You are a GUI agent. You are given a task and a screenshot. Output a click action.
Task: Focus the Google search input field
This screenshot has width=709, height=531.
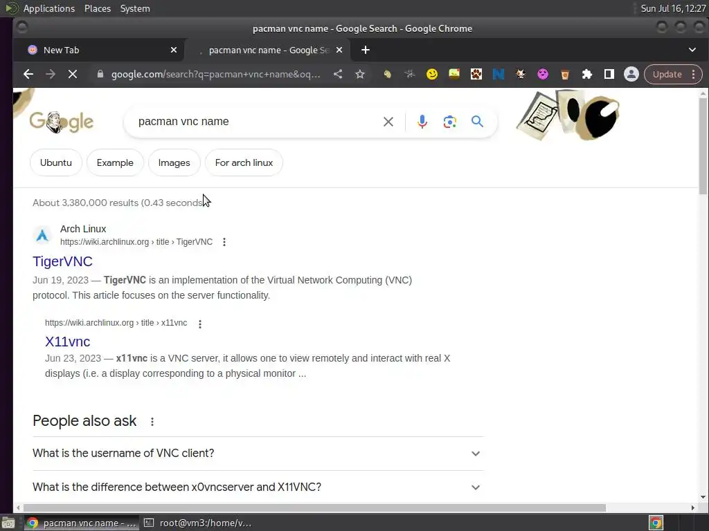tap(255, 122)
